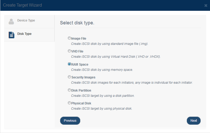
Task: Select the RAM Space radio button
Action: [69, 64]
